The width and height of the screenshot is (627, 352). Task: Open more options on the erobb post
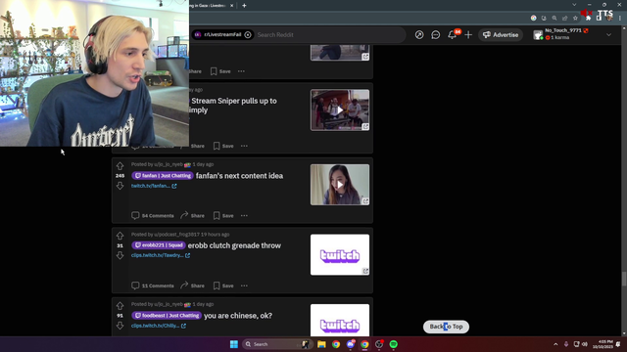(x=244, y=286)
